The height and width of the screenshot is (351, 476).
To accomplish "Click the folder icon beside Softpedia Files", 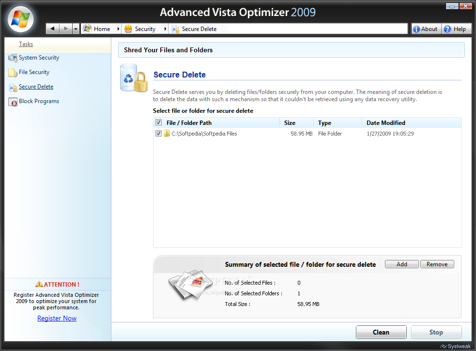I will coord(167,133).
